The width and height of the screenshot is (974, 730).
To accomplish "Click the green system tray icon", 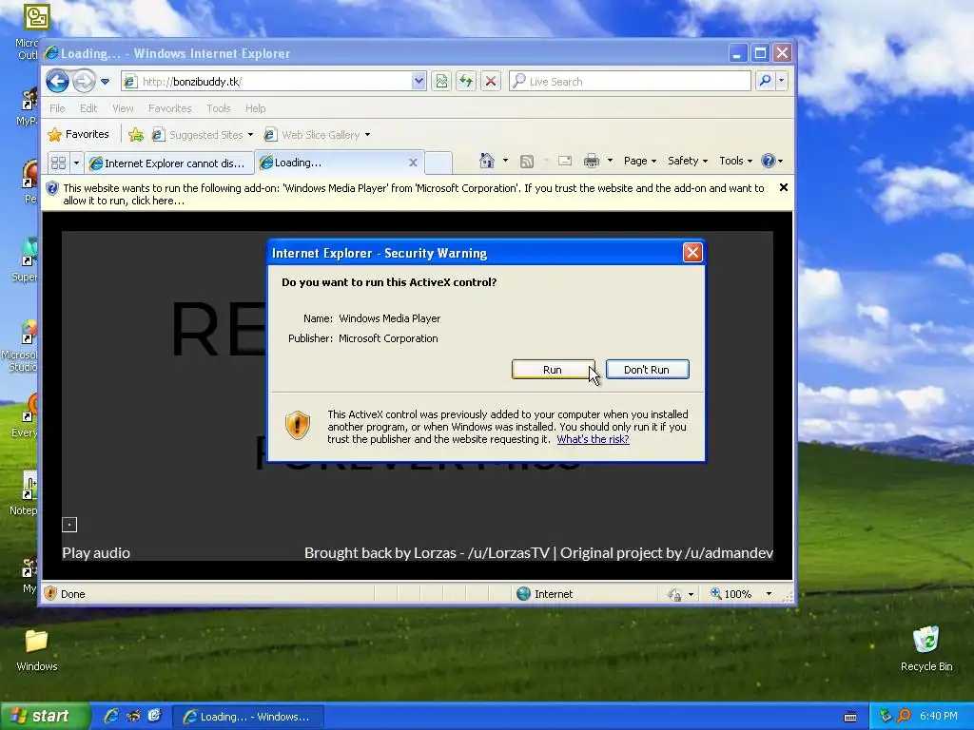I will click(886, 716).
